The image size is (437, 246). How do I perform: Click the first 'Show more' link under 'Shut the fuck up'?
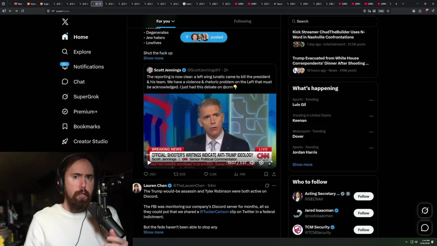(x=153, y=58)
